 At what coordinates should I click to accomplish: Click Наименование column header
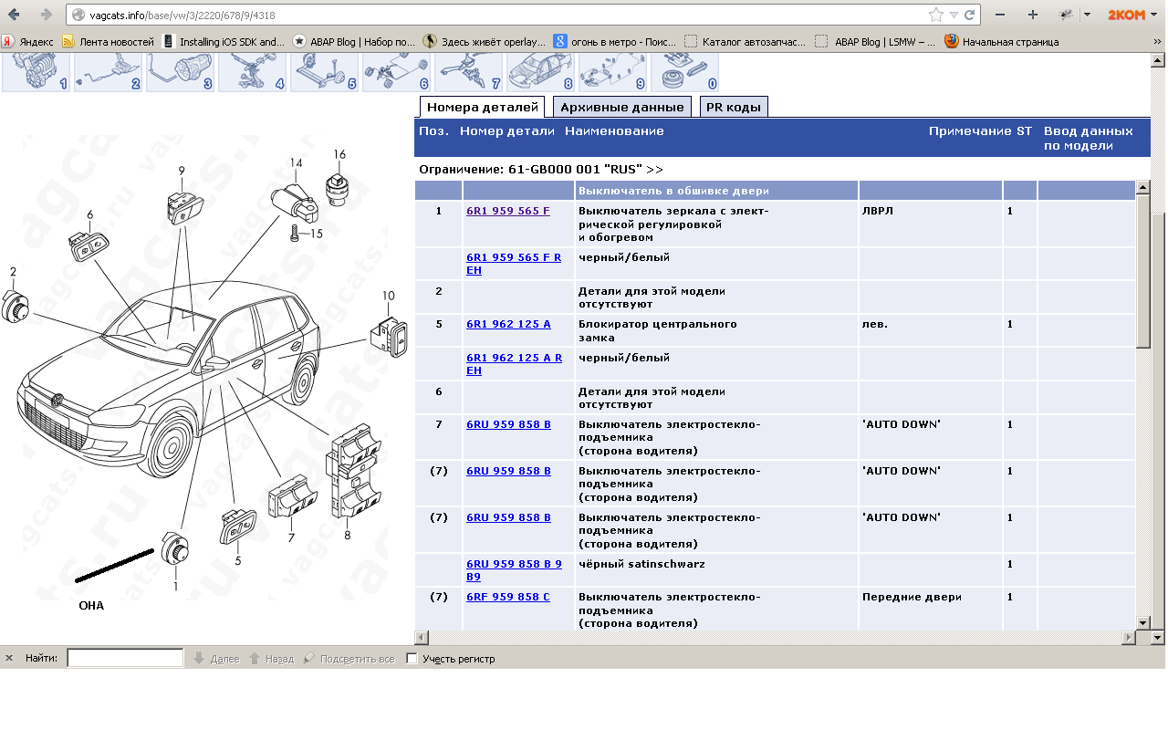[614, 131]
